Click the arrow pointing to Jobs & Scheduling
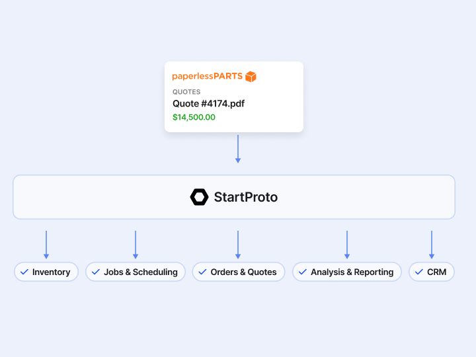 (136, 245)
